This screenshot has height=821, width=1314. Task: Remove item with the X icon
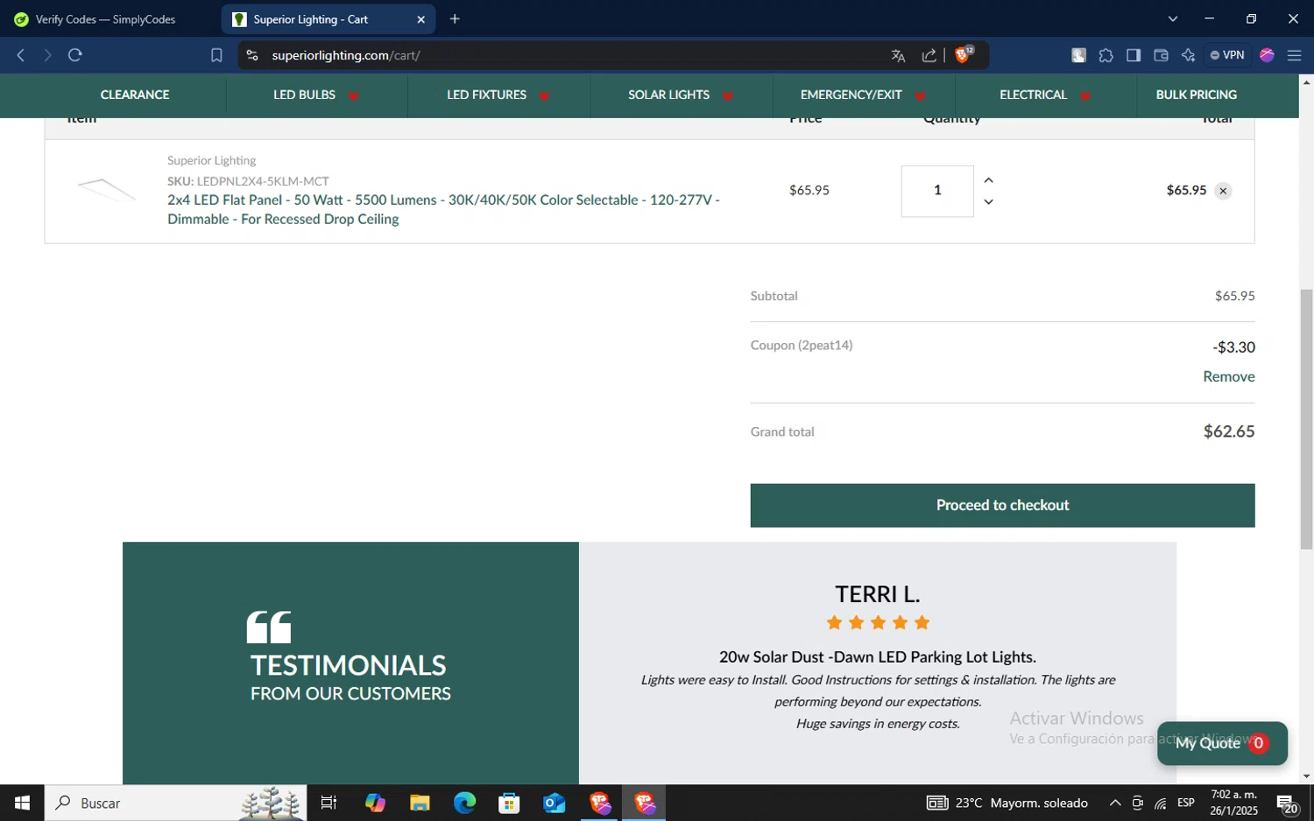tap(1223, 191)
